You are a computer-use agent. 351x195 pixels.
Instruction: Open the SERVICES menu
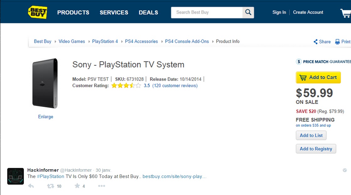point(114,13)
